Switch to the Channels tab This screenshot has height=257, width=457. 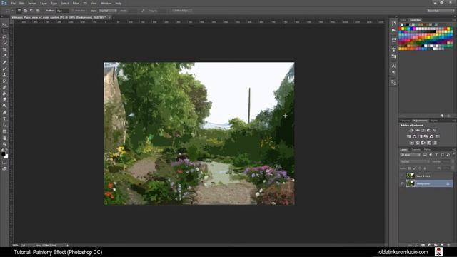coord(416,150)
